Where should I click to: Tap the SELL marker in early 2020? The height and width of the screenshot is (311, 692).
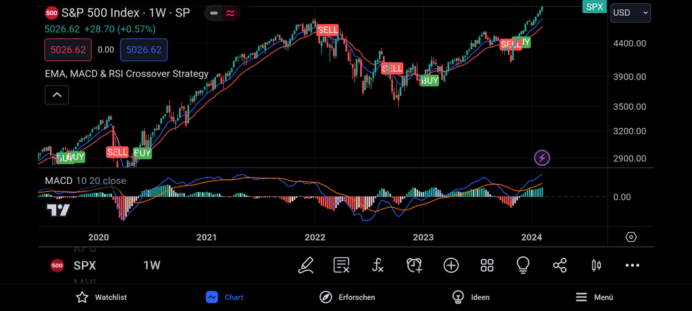coord(117,153)
